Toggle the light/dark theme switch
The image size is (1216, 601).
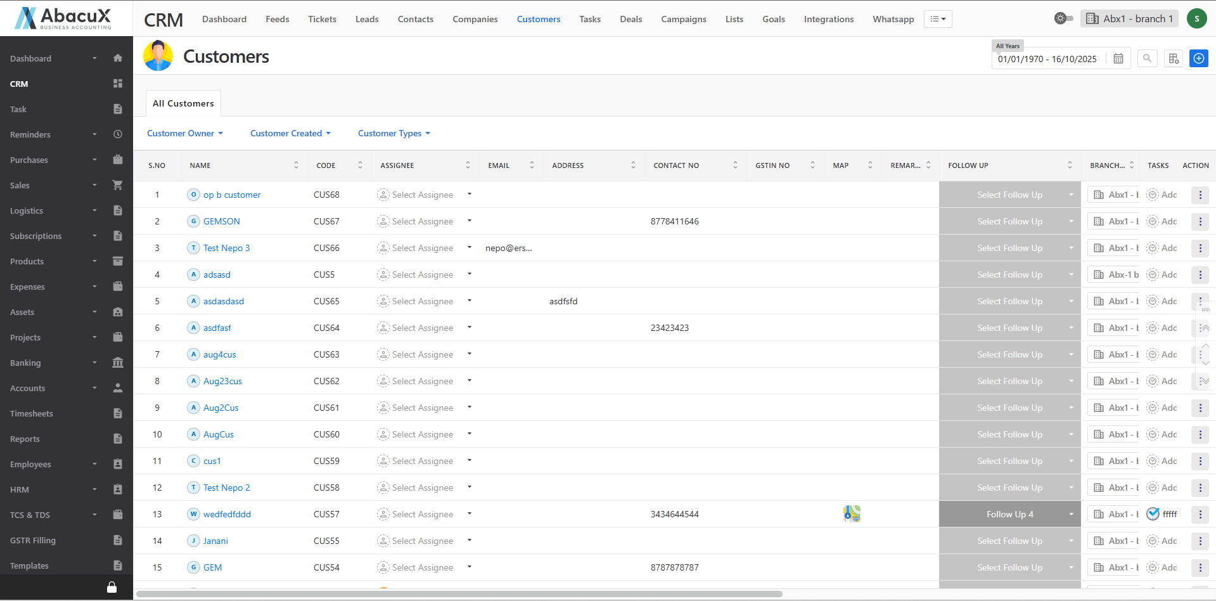pos(1063,18)
